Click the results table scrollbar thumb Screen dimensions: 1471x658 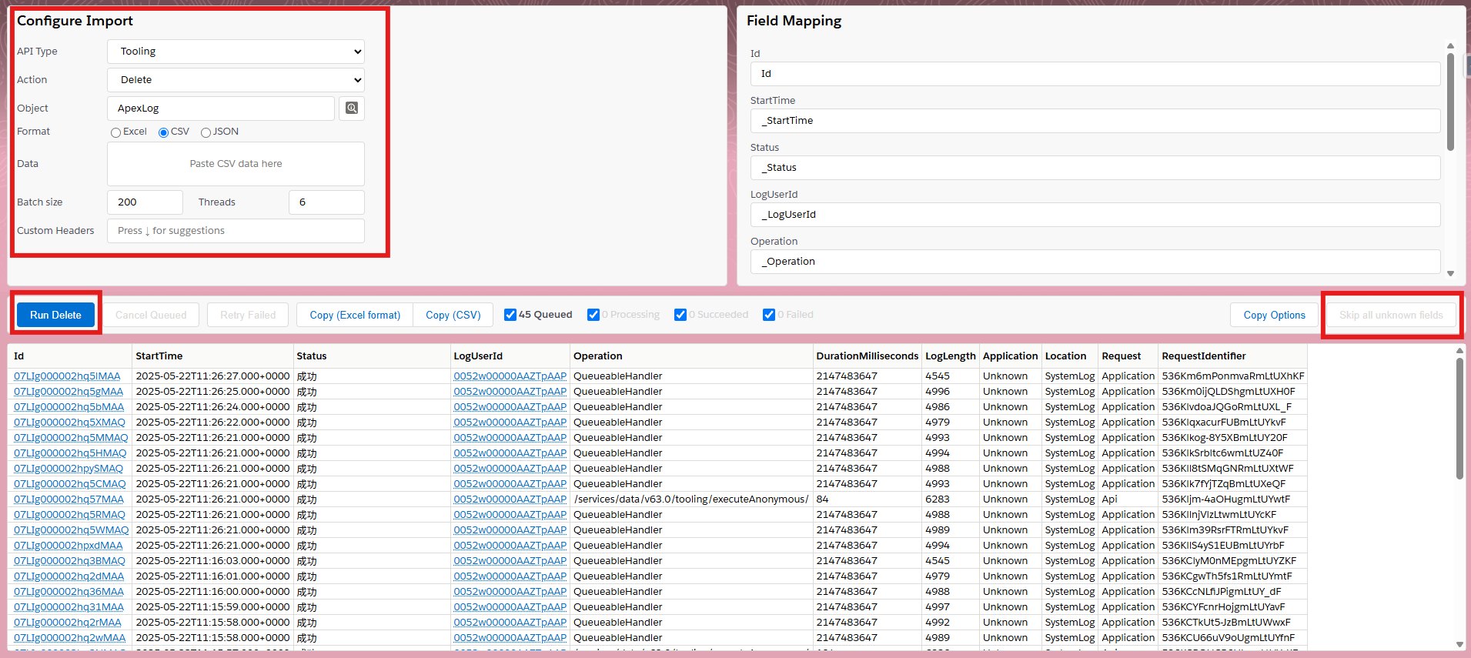coord(1459,418)
